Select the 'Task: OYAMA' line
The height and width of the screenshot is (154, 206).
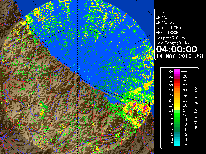coord(168,28)
